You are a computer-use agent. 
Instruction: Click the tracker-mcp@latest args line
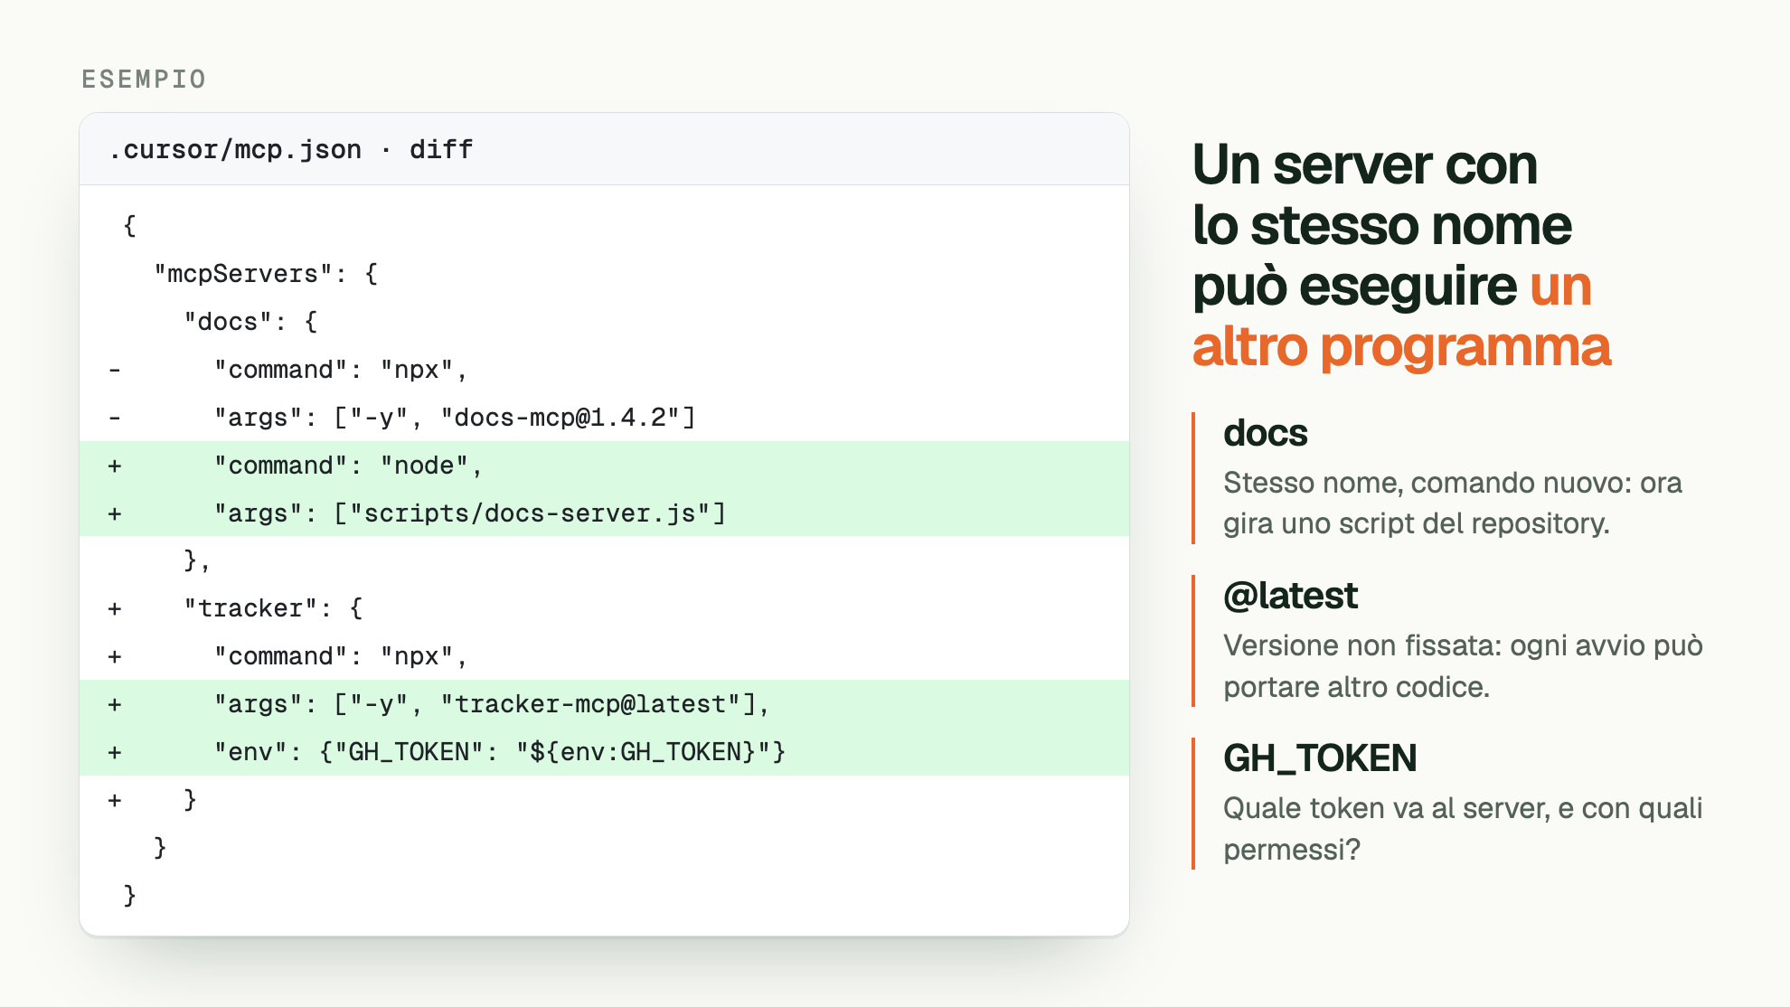tap(604, 704)
